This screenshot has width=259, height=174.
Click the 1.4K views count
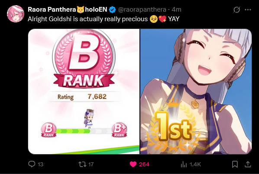(x=195, y=165)
